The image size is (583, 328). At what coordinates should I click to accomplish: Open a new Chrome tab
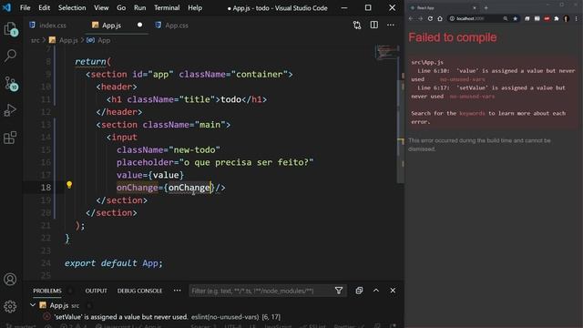pyautogui.click(x=486, y=8)
